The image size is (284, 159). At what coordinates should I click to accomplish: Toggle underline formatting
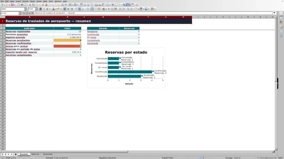click(x=47, y=9)
